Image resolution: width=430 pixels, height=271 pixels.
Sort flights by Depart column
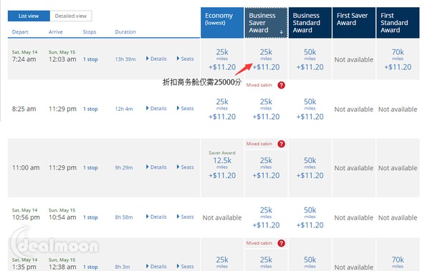(x=20, y=31)
